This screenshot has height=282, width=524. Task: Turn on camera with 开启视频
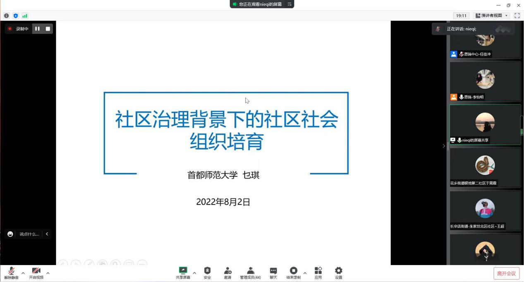(x=36, y=273)
